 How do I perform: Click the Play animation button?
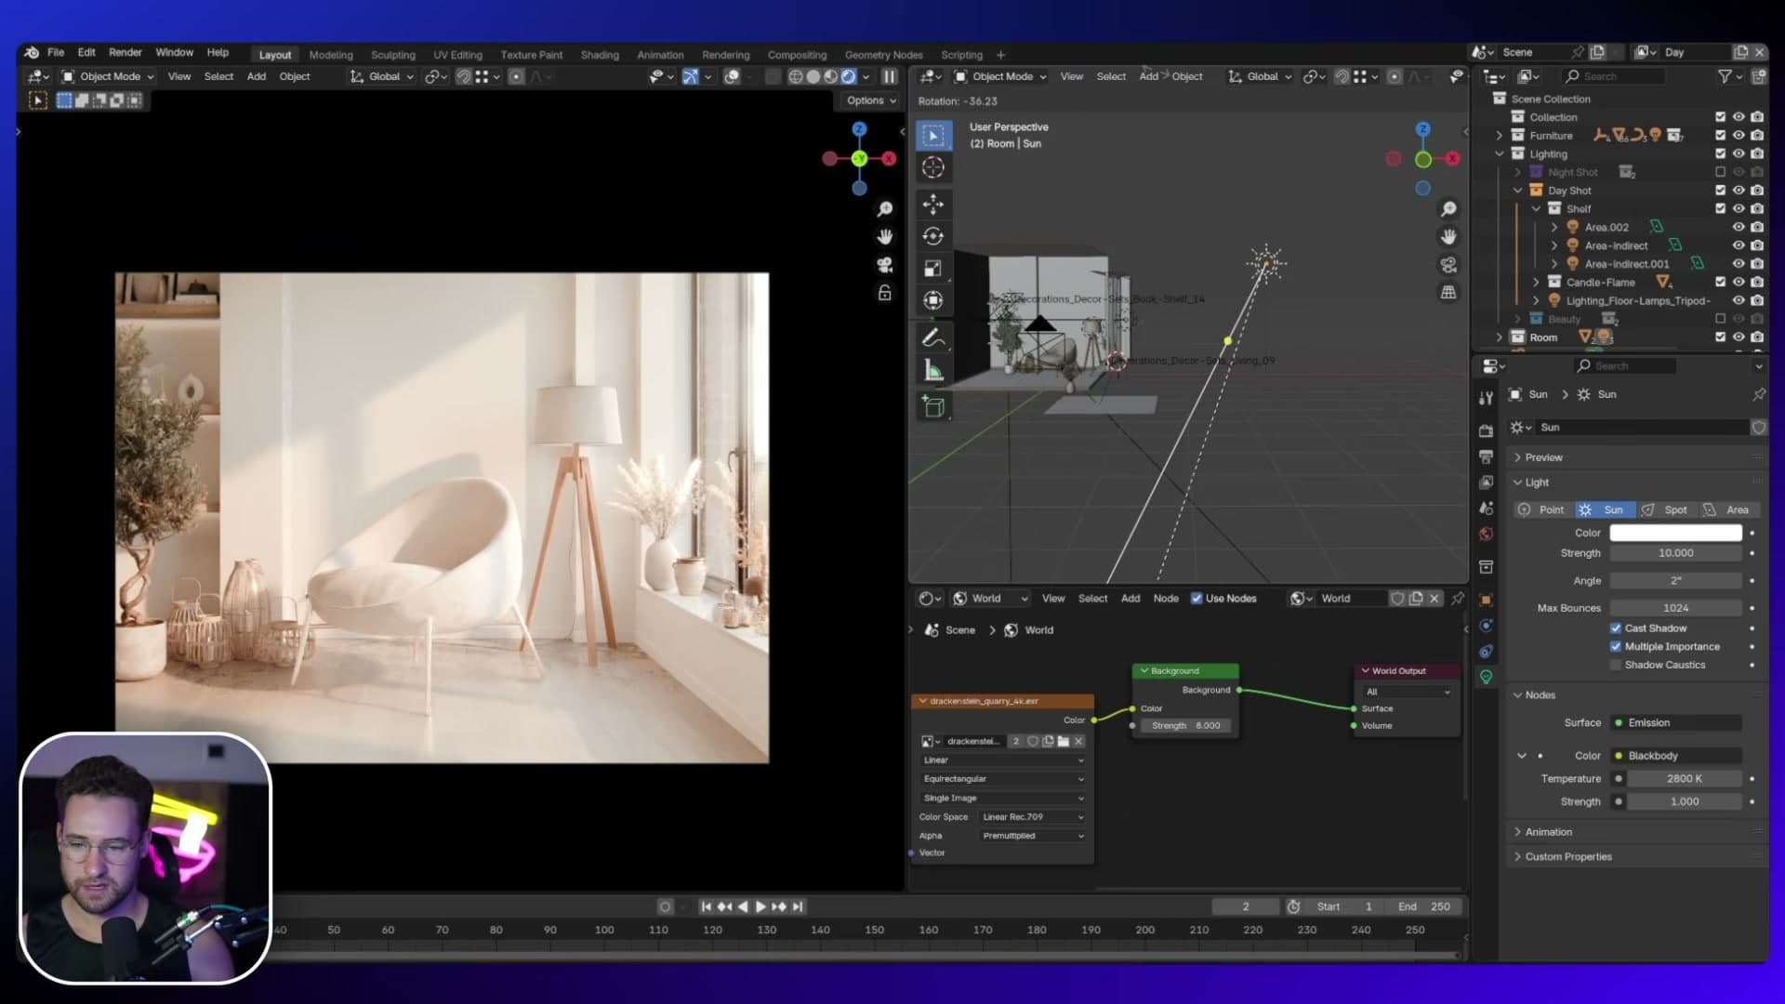click(760, 907)
